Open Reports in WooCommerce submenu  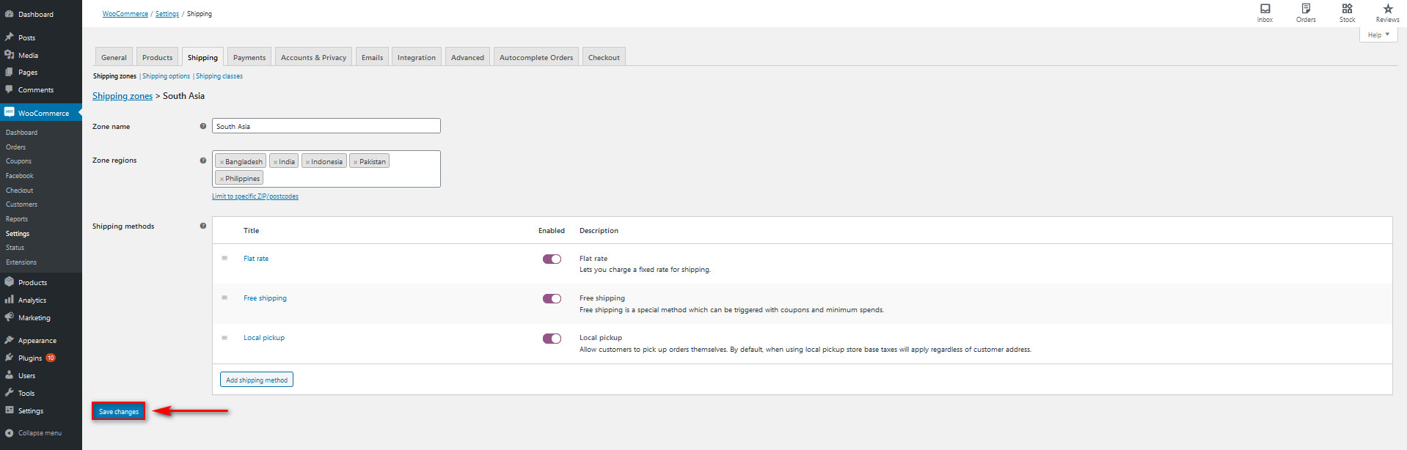click(x=17, y=219)
